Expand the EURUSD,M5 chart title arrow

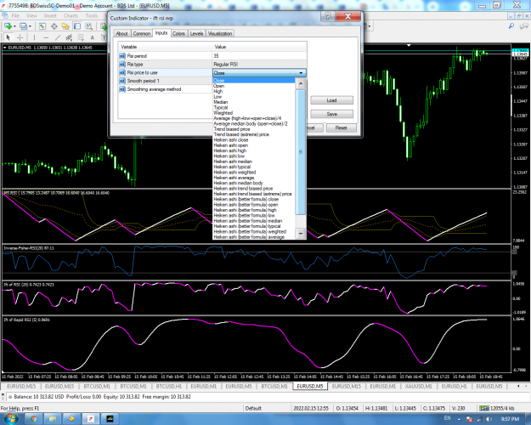click(x=5, y=48)
